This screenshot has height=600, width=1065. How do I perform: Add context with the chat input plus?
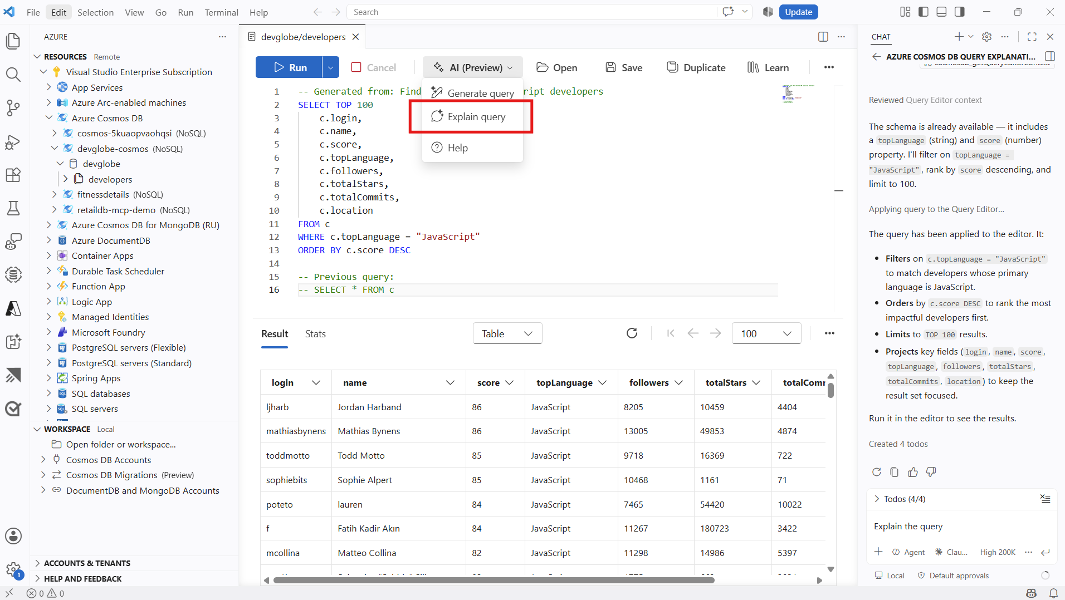tap(878, 552)
